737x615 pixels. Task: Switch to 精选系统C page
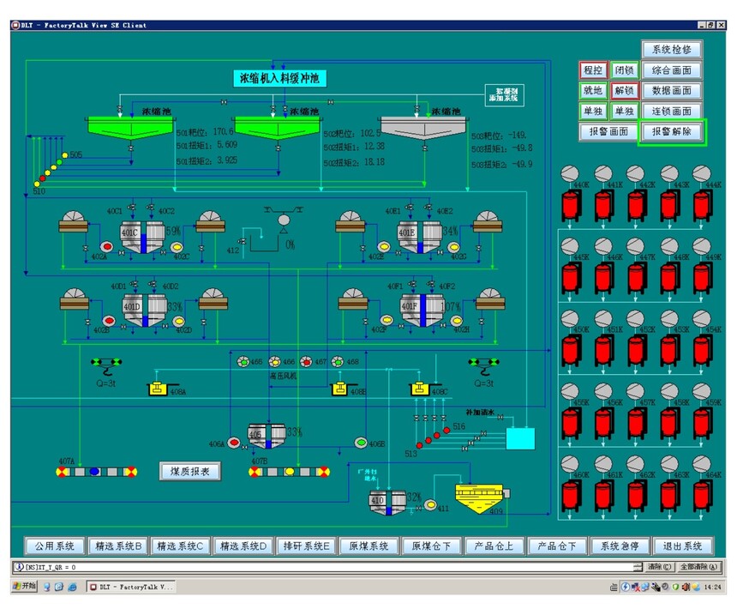(x=181, y=546)
